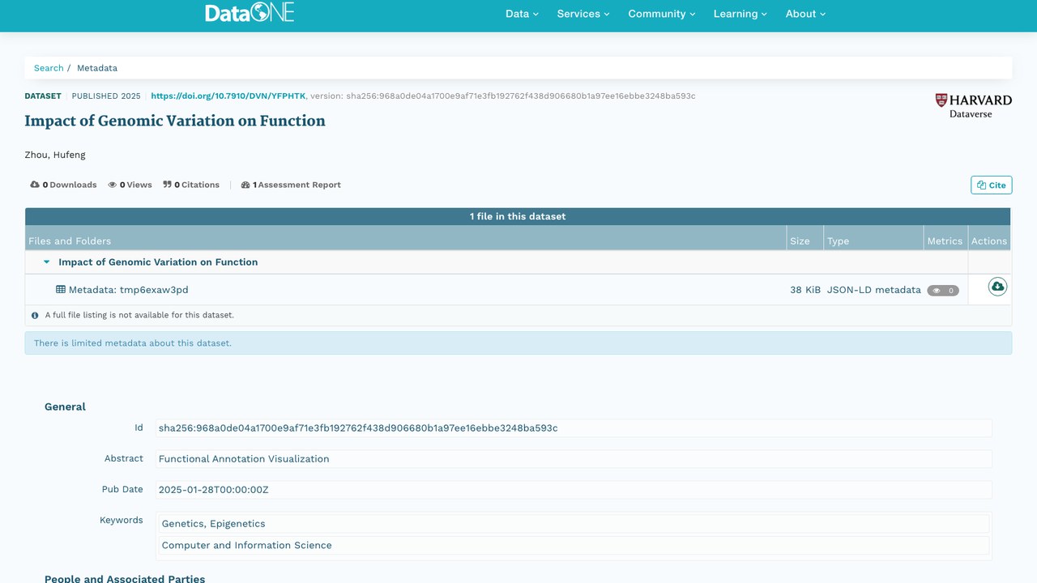Click the DataONE logo
The height and width of the screenshot is (583, 1037).
tap(249, 13)
